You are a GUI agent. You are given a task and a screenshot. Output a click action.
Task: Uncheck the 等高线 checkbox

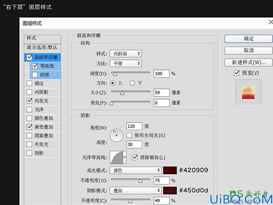(35, 66)
